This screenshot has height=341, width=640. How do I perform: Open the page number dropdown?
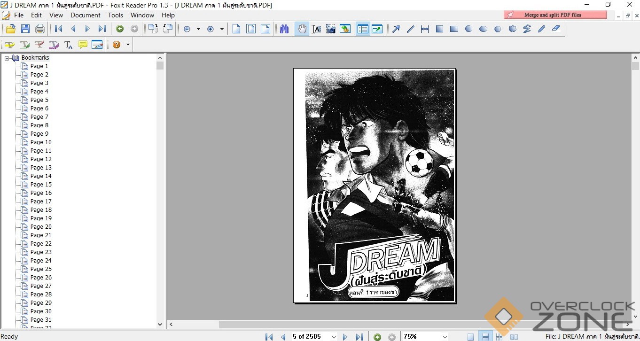(334, 337)
